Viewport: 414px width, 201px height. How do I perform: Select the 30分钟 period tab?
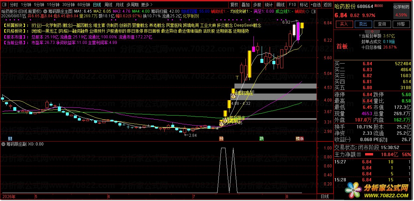(69, 5)
